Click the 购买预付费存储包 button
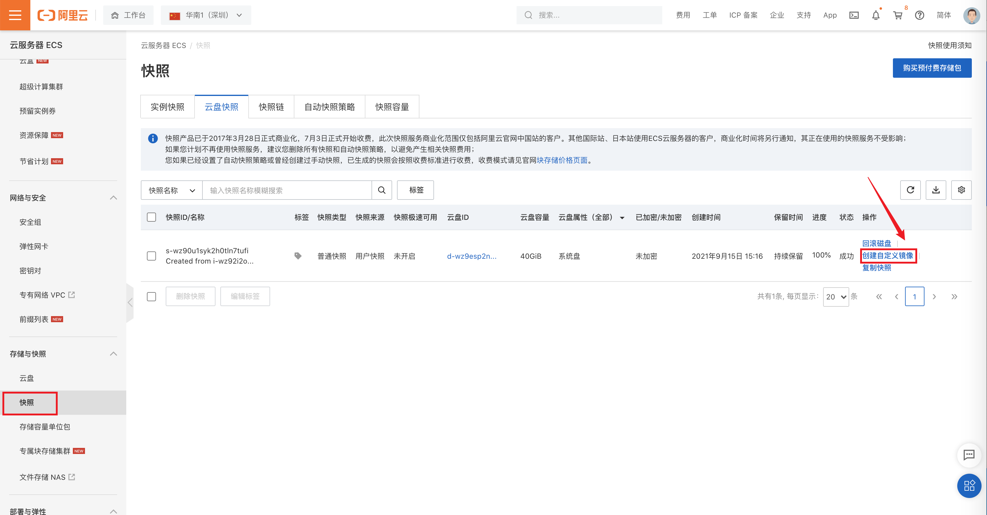987x515 pixels. (931, 68)
